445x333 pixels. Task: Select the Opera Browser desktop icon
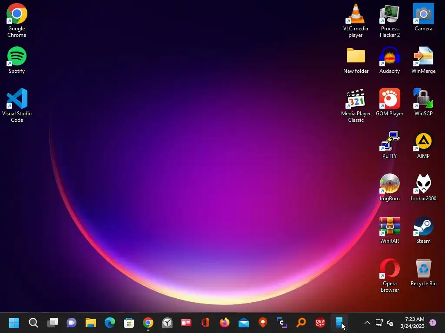tap(390, 275)
